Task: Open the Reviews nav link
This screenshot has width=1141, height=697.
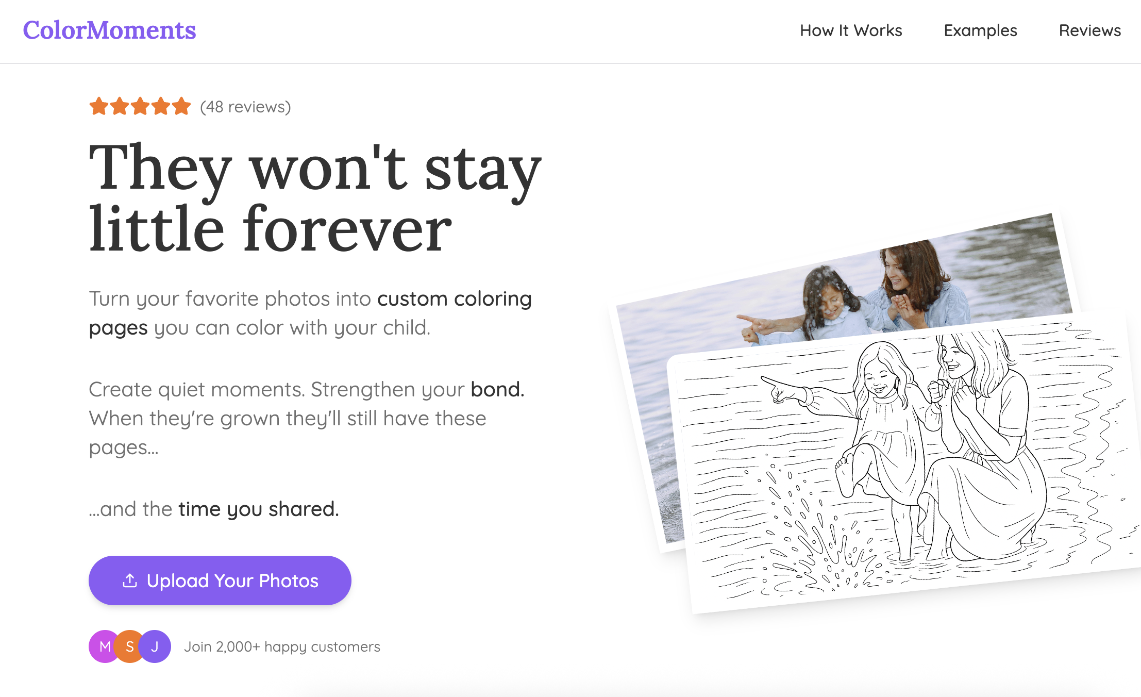Action: pos(1089,30)
